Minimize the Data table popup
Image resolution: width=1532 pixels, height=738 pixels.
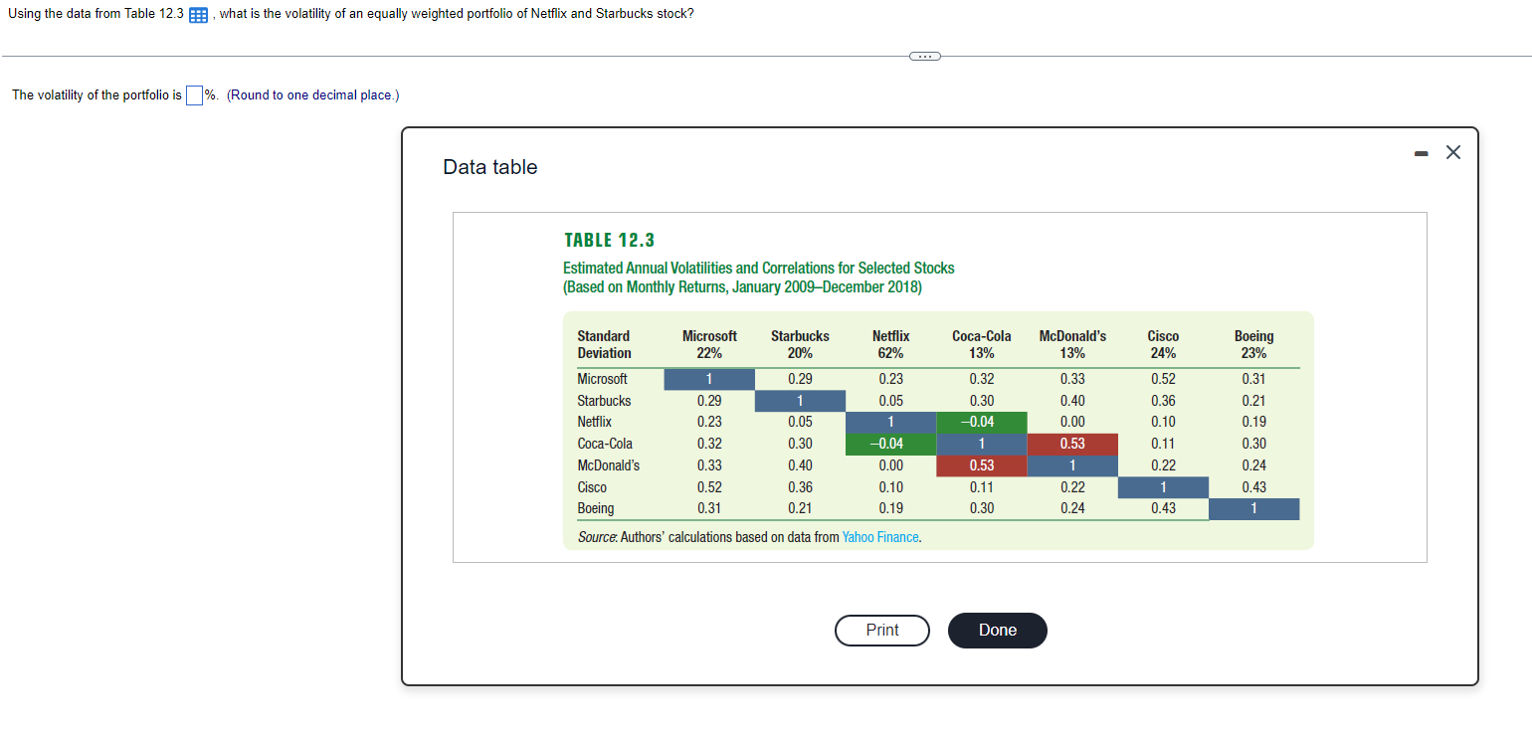click(1421, 152)
